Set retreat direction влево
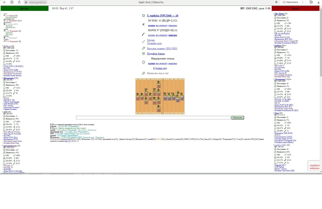Screen dimensions: 322x209 click(152, 63)
